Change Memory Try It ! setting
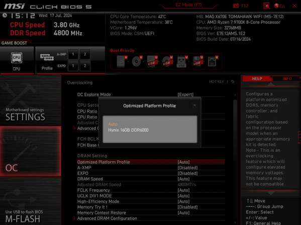The image size is (301, 225). pos(151,207)
